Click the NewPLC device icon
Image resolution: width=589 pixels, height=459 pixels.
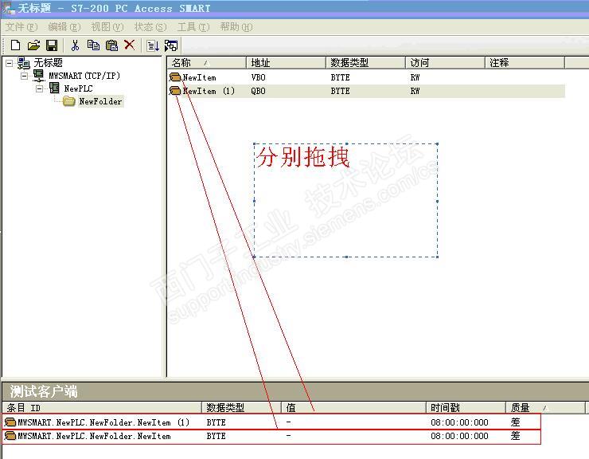pos(54,88)
